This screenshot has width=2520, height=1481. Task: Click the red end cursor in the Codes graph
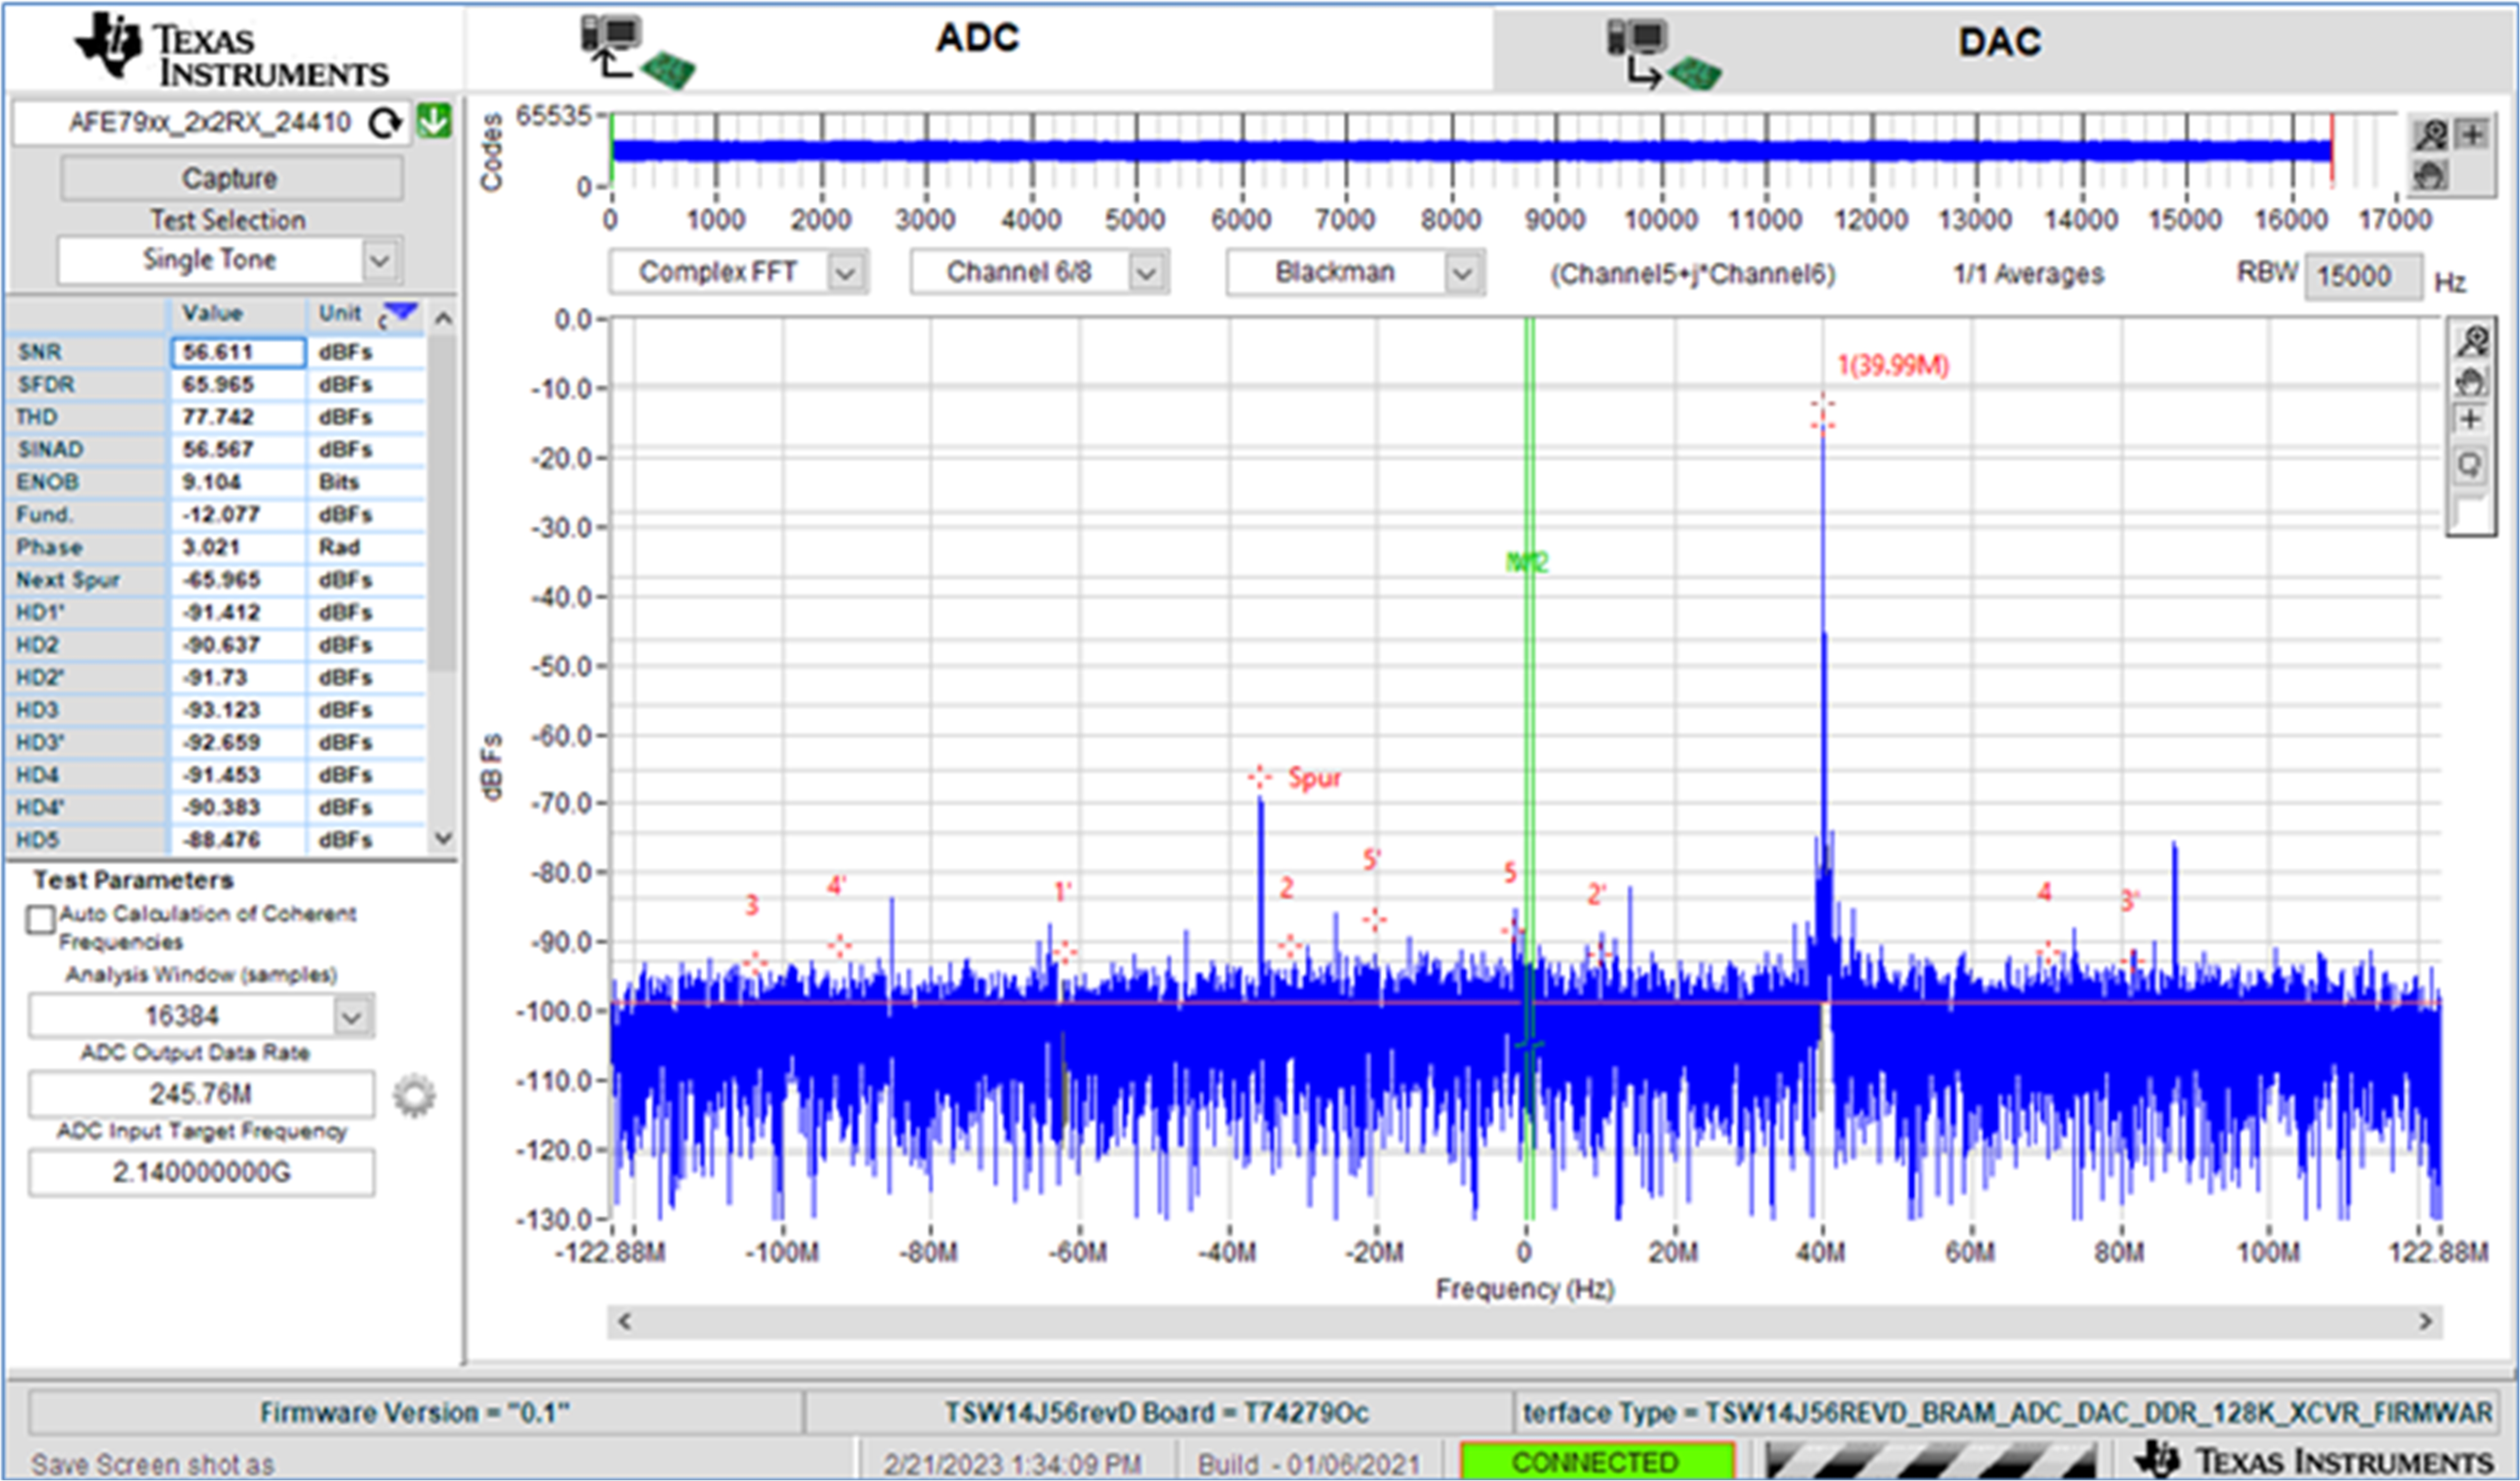tap(2332, 150)
